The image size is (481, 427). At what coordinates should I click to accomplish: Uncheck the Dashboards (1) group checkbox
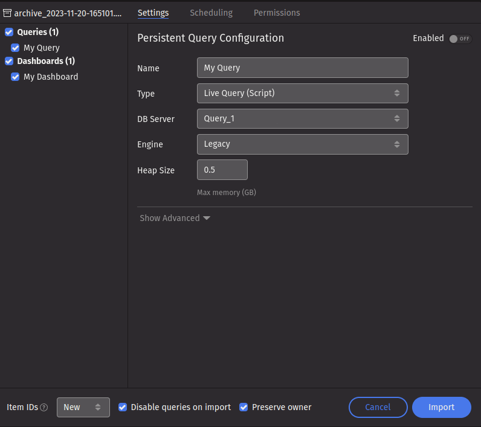point(9,61)
